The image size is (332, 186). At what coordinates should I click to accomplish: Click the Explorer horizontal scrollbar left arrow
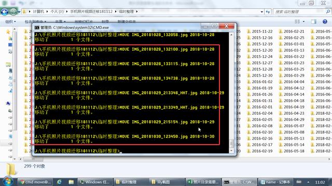(x=21, y=159)
